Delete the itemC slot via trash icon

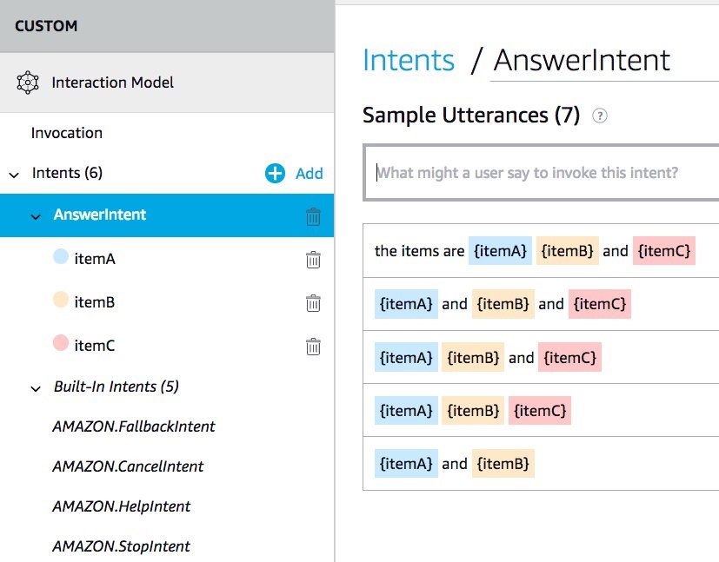pos(313,346)
